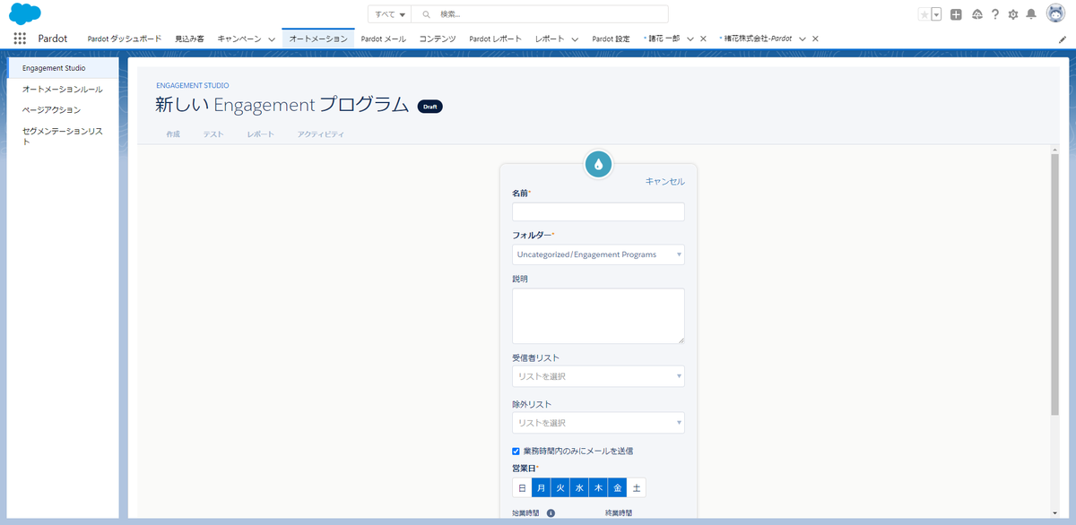Image resolution: width=1076 pixels, height=525 pixels.
Task: Toggle the 月 business day
Action: click(542, 488)
